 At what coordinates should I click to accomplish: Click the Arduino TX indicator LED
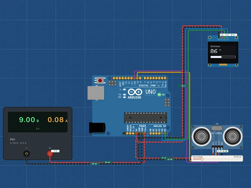[x=124, y=95]
